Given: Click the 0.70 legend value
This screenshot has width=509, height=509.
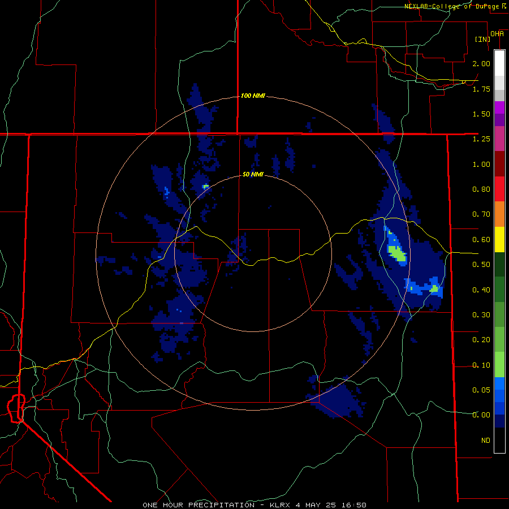Looking at the screenshot, I should tap(481, 214).
